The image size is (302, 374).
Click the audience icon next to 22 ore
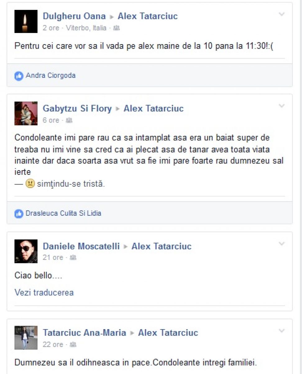coord(73,345)
